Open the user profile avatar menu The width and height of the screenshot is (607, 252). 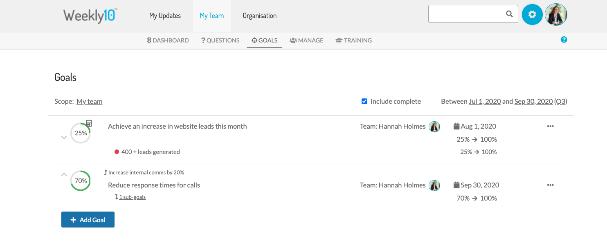(556, 15)
